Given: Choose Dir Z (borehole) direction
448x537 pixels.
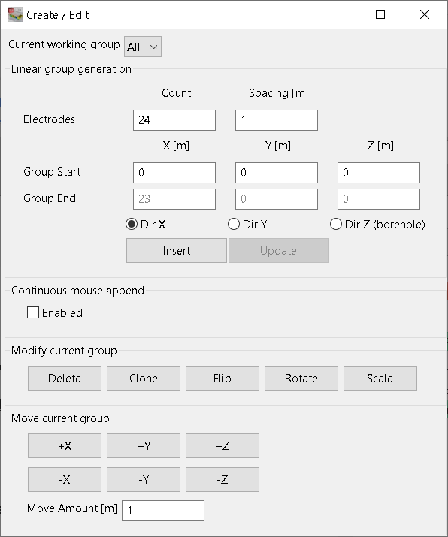Looking at the screenshot, I should [336, 225].
